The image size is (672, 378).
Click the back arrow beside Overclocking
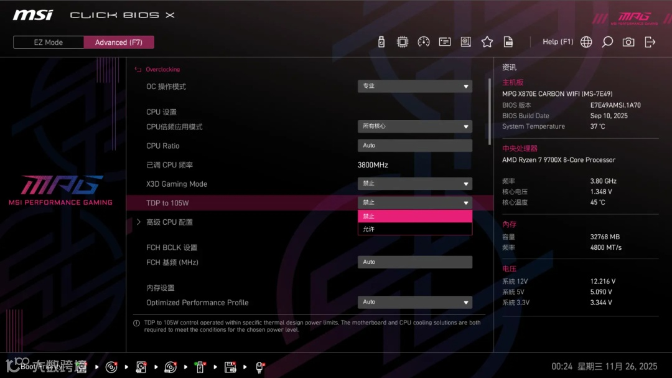pos(138,70)
